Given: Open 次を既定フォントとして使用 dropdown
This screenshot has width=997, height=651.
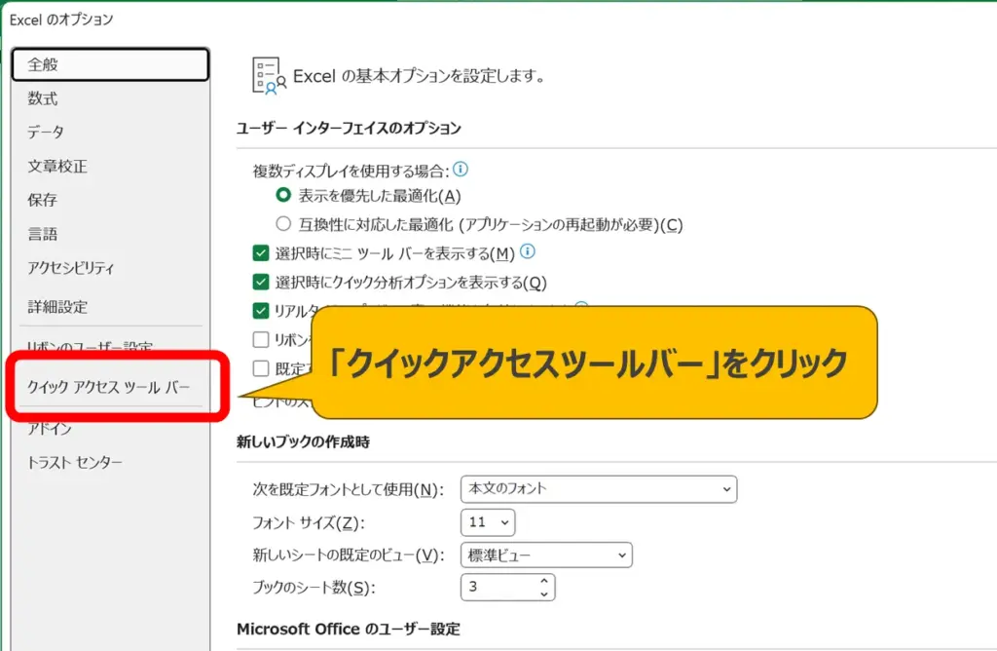Looking at the screenshot, I should pos(598,488).
